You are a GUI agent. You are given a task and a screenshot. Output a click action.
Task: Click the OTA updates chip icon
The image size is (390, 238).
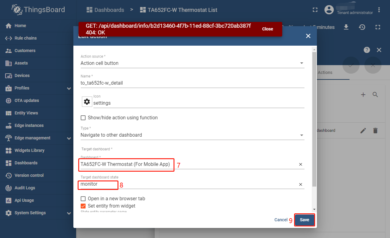(9, 100)
